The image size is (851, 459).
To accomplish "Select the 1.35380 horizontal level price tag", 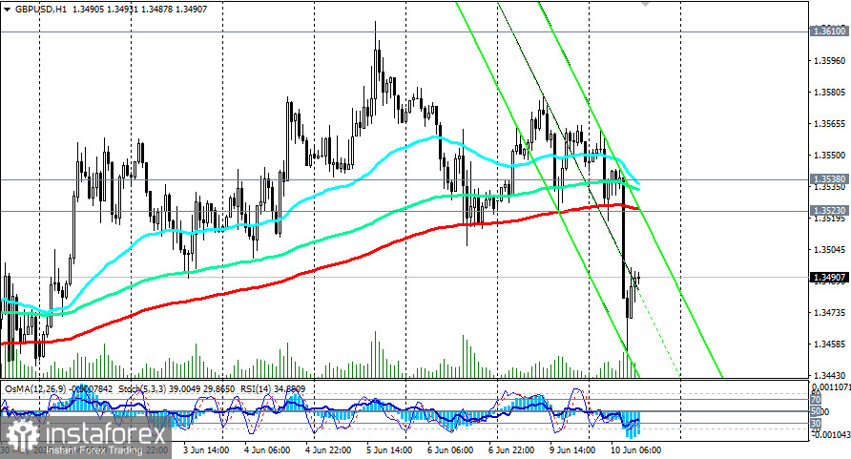I will coord(828,178).
